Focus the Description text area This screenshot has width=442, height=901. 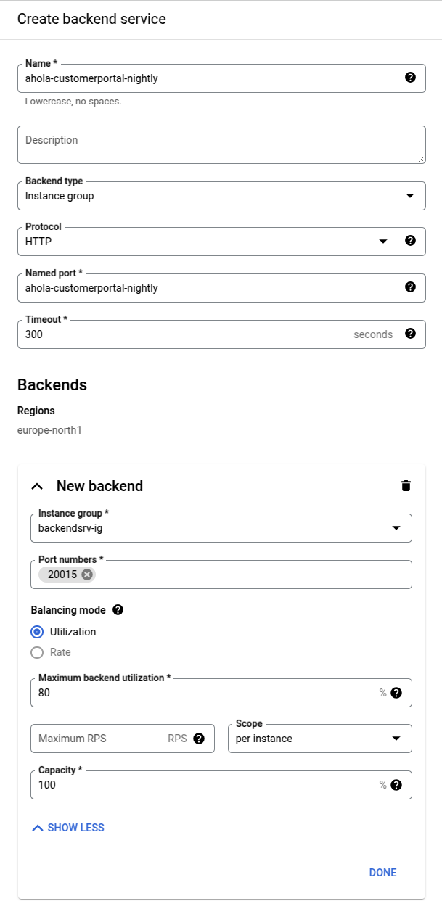(x=221, y=145)
